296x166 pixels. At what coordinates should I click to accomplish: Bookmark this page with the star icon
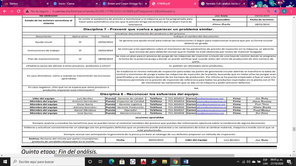(276, 11)
